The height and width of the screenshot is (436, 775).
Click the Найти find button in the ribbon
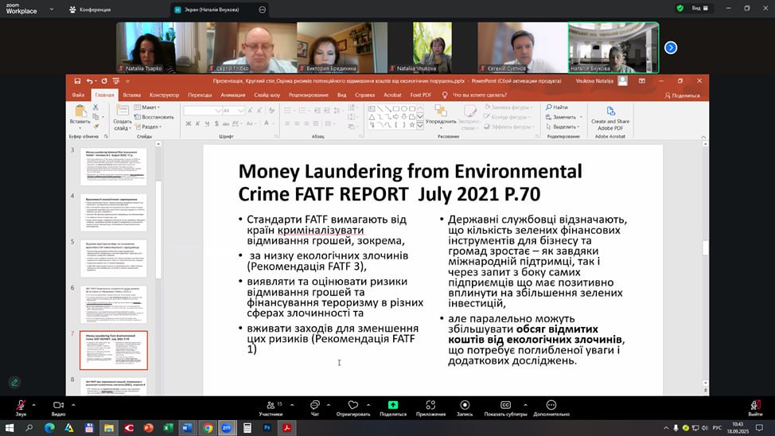click(x=556, y=107)
